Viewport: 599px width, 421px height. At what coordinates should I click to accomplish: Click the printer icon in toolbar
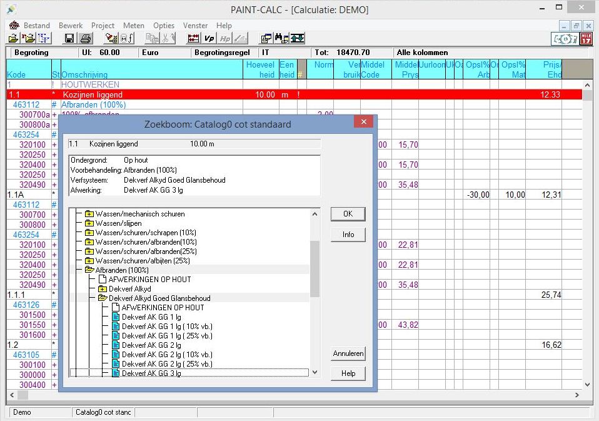pyautogui.click(x=86, y=39)
